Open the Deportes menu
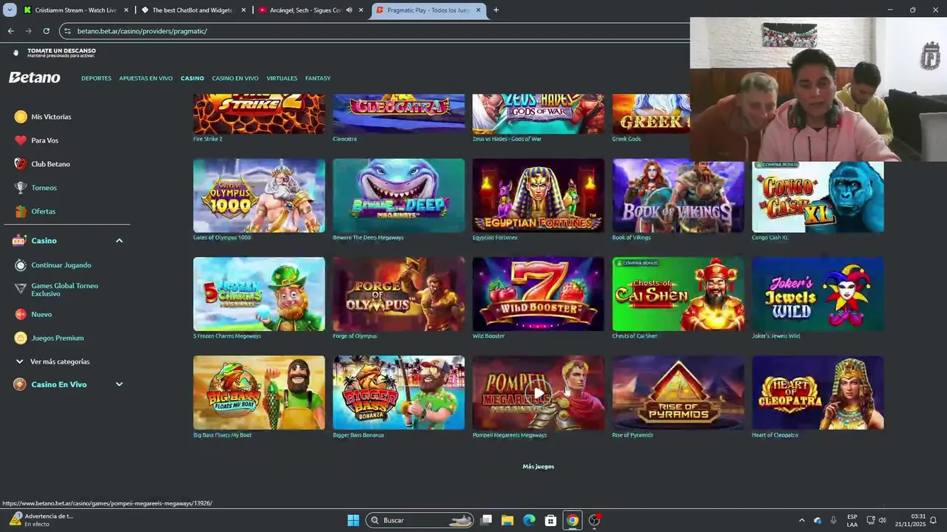The width and height of the screenshot is (947, 532). [96, 78]
